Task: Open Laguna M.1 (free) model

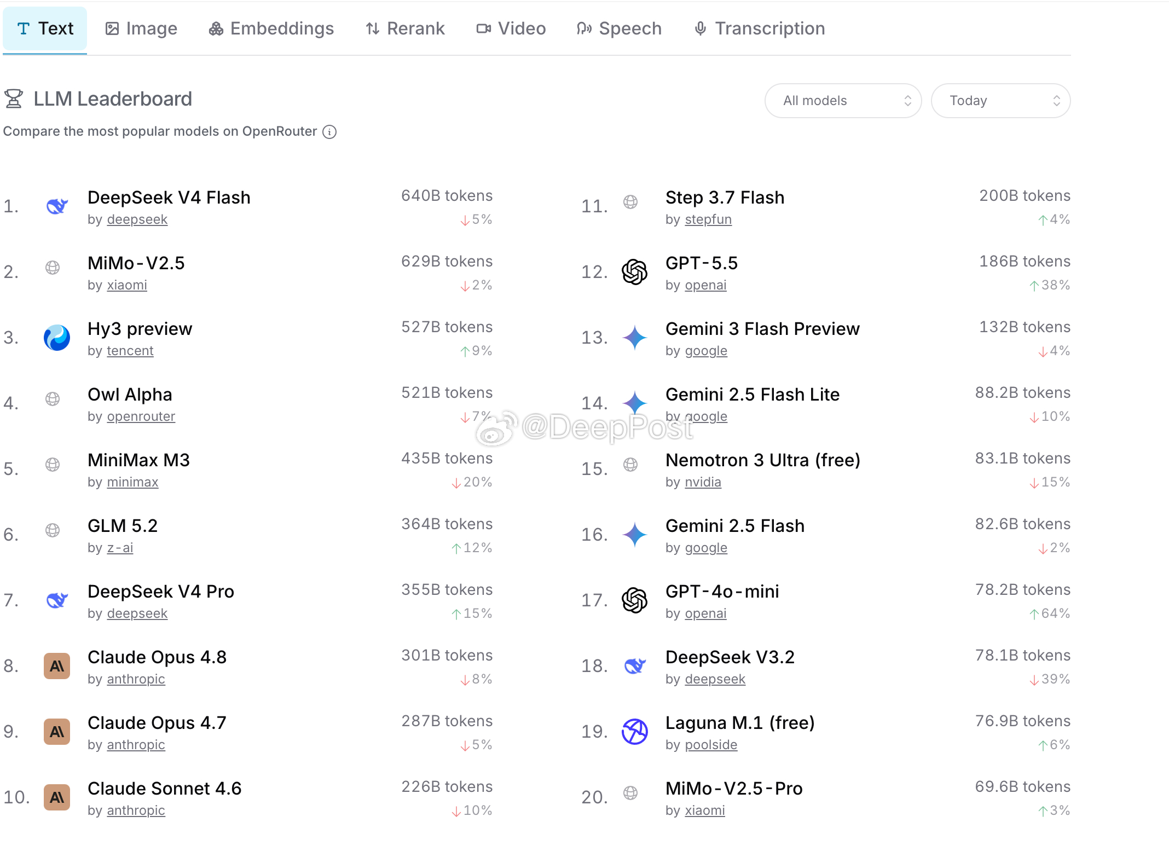Action: 740,723
